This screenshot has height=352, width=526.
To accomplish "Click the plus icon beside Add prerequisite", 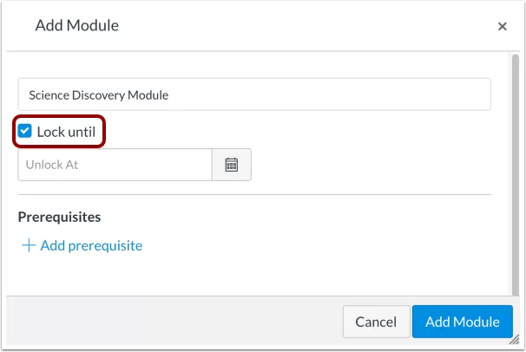I will coord(29,245).
